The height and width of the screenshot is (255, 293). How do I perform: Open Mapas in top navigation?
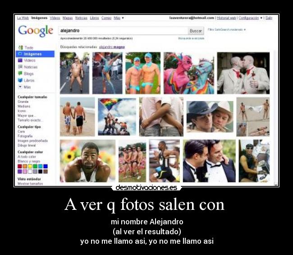coord(68,18)
